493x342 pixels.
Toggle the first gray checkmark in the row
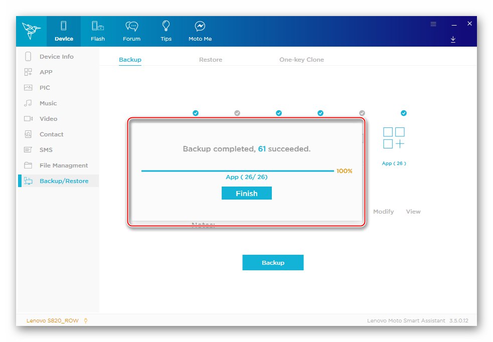pos(237,113)
